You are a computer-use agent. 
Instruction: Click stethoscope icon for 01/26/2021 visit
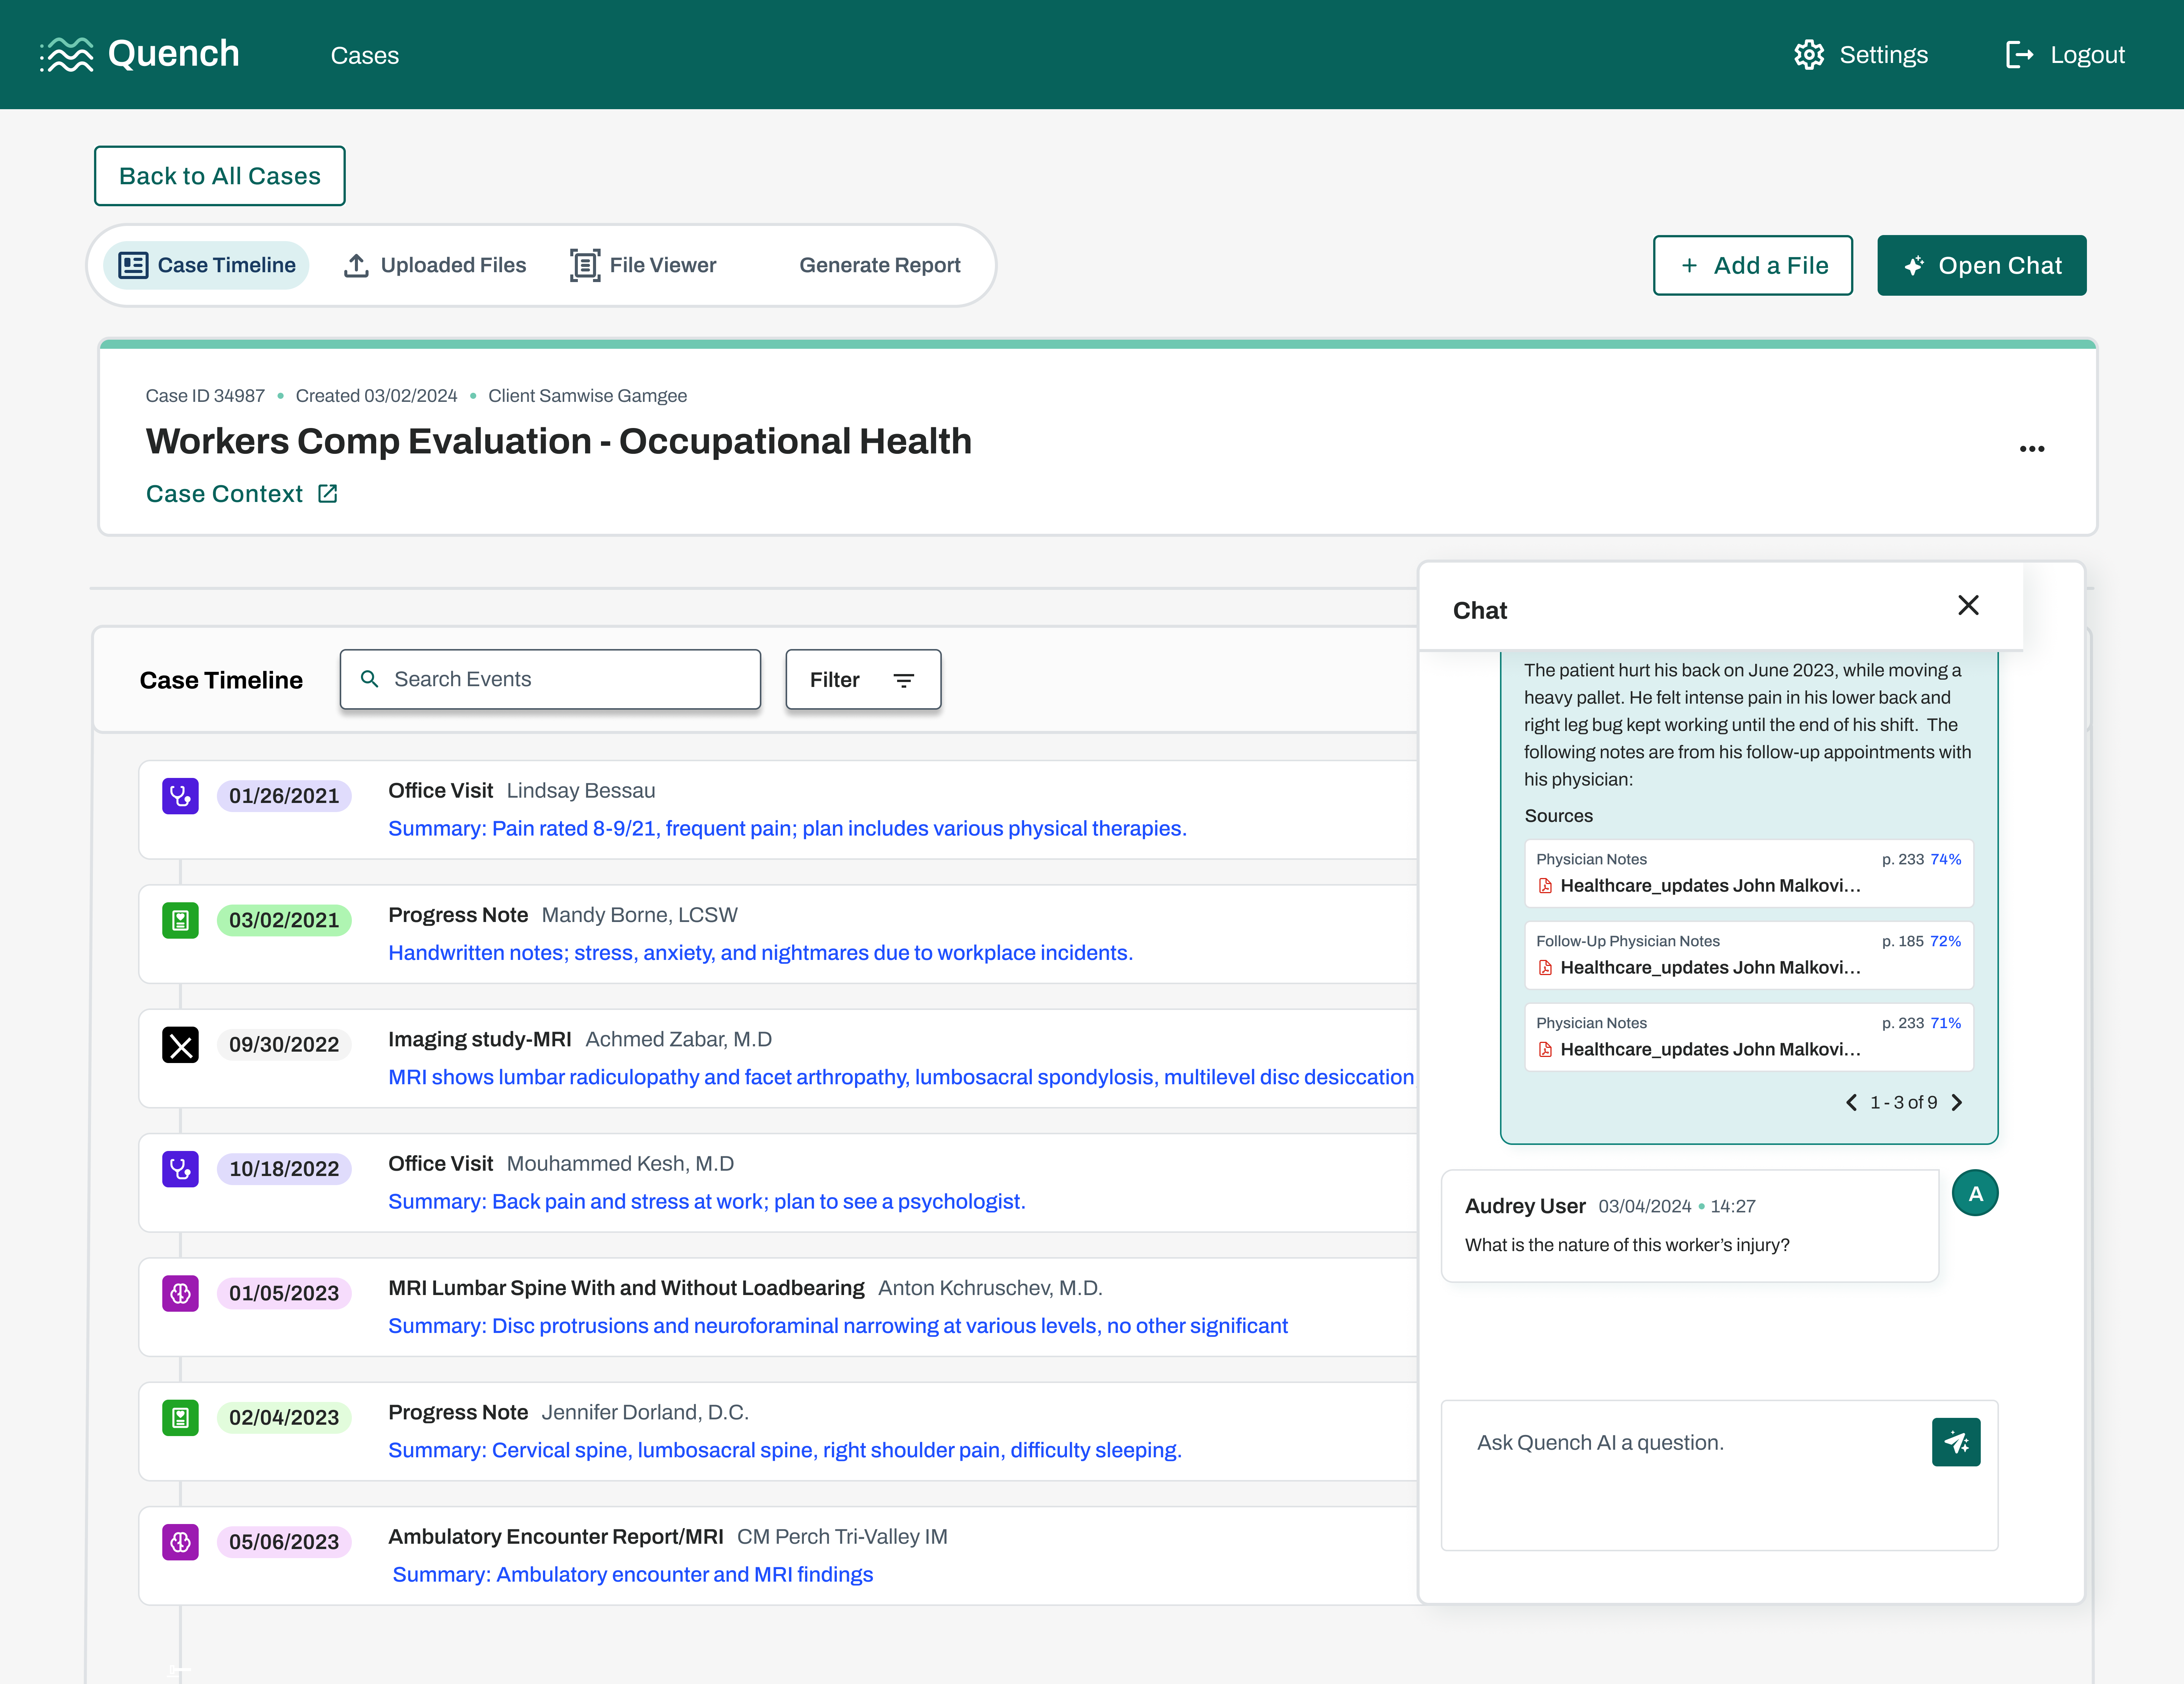180,796
